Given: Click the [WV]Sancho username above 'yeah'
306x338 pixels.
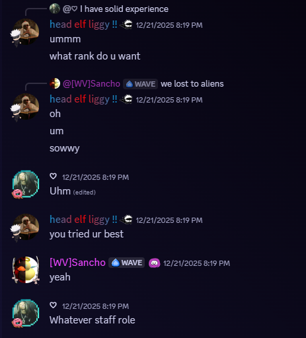Looking at the screenshot, I should pos(77,263).
